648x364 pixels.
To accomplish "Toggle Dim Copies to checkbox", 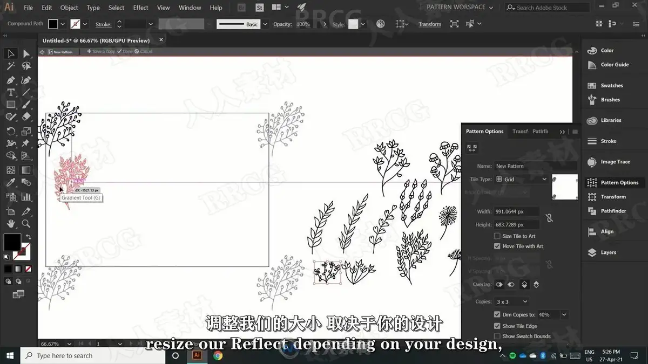I will (x=497, y=314).
